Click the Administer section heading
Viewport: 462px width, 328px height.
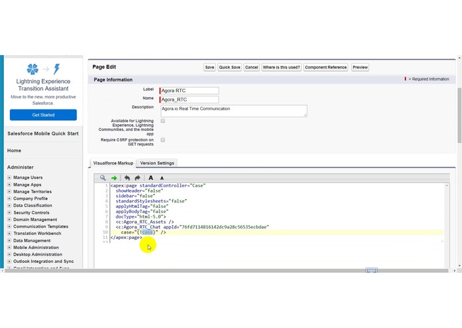click(x=21, y=167)
